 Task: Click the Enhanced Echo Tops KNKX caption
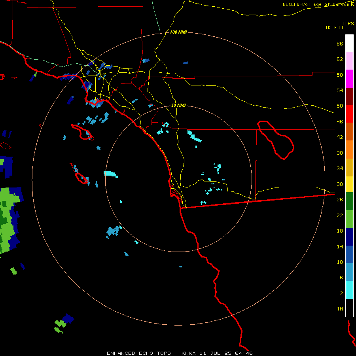(x=180, y=353)
